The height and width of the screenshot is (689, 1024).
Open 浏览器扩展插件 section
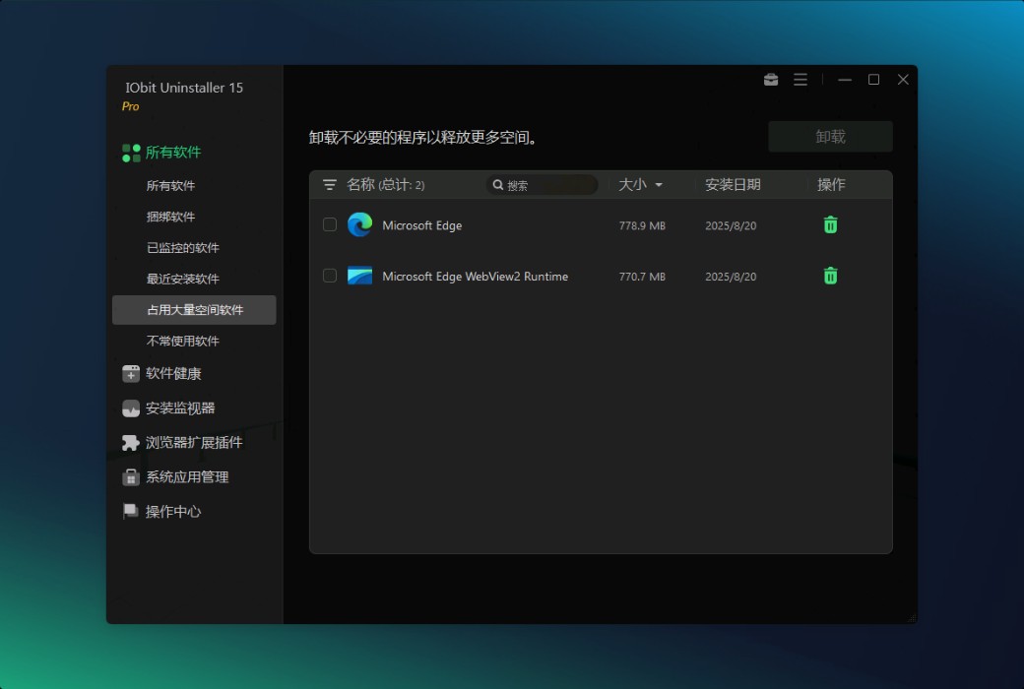click(194, 443)
